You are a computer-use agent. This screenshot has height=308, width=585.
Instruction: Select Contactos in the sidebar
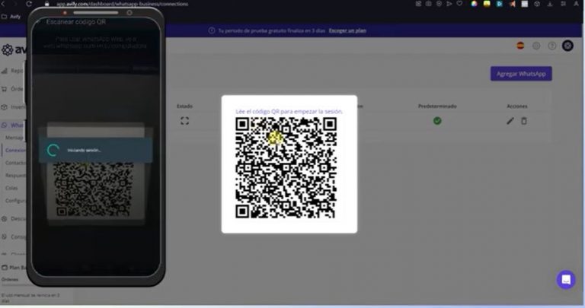point(16,163)
